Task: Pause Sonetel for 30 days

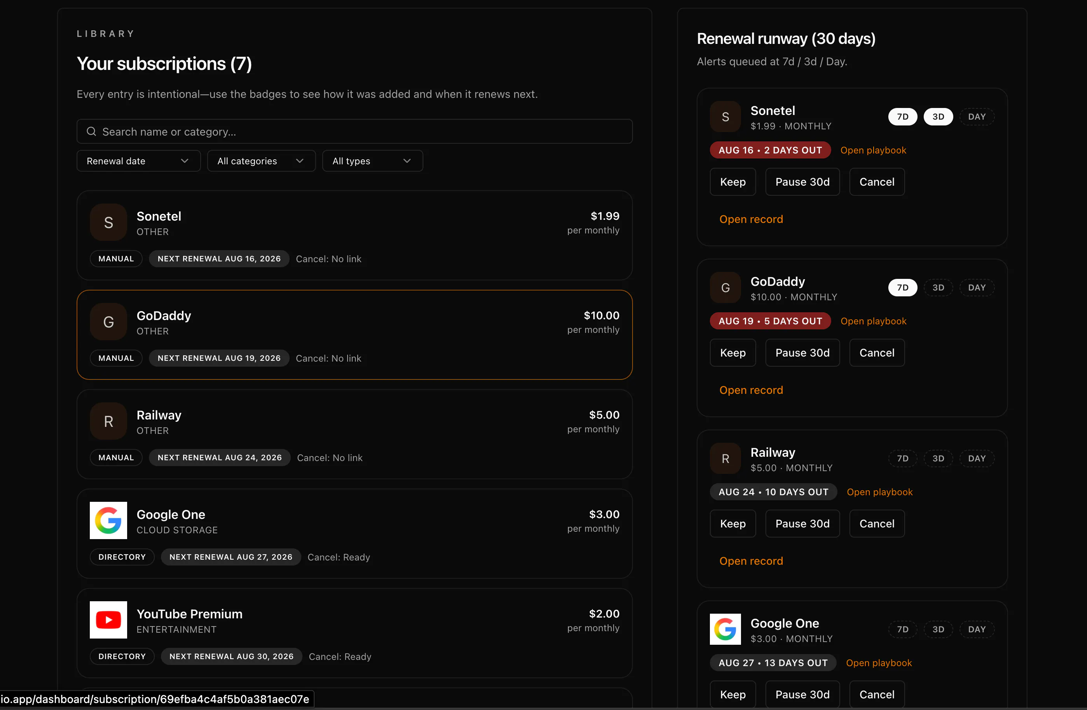Action: [802, 182]
